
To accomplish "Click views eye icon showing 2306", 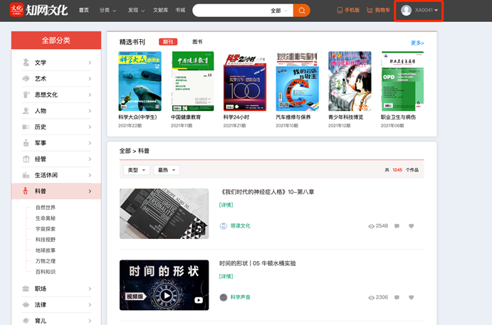I will pyautogui.click(x=371, y=298).
